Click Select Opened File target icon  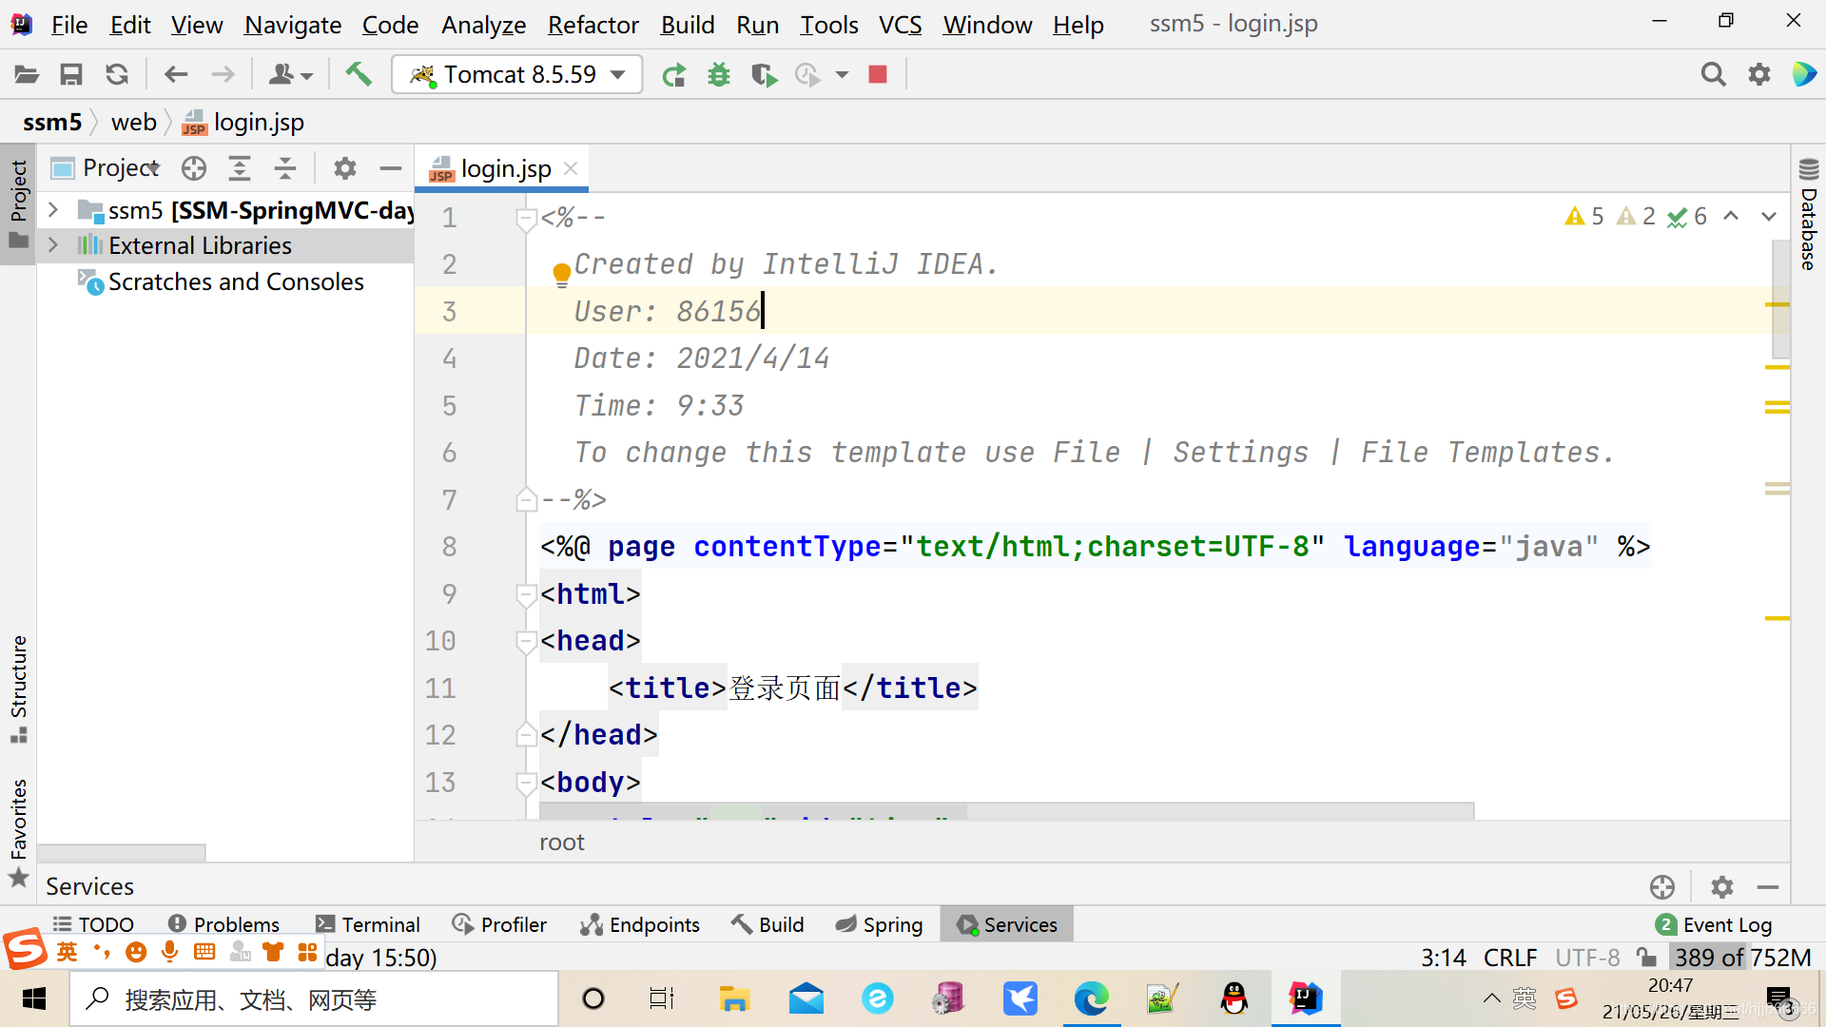click(194, 168)
